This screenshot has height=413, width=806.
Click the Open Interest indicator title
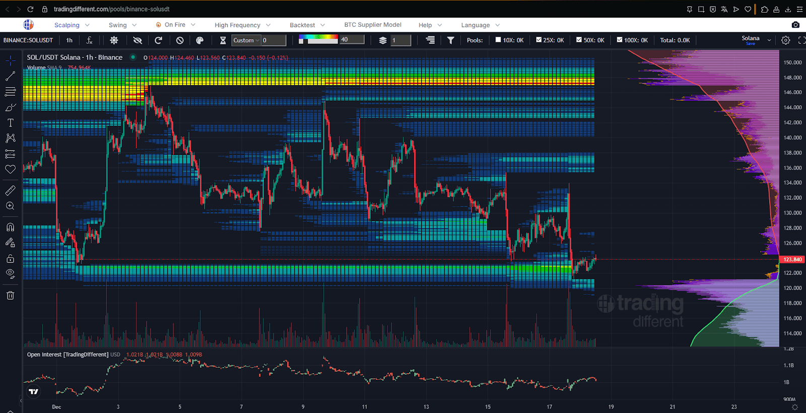point(68,355)
